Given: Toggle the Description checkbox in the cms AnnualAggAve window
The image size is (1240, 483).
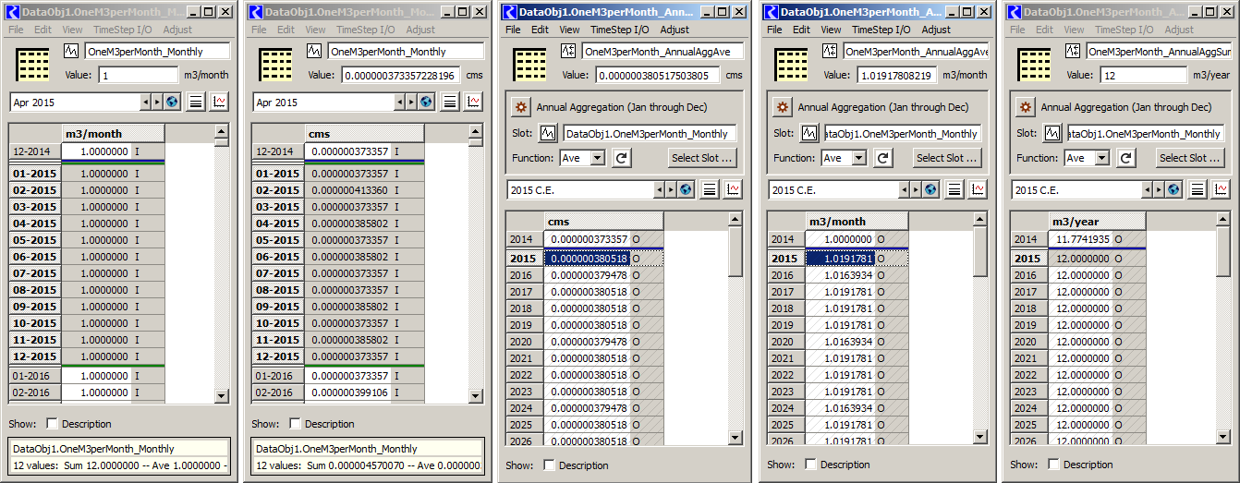Looking at the screenshot, I should pyautogui.click(x=550, y=465).
